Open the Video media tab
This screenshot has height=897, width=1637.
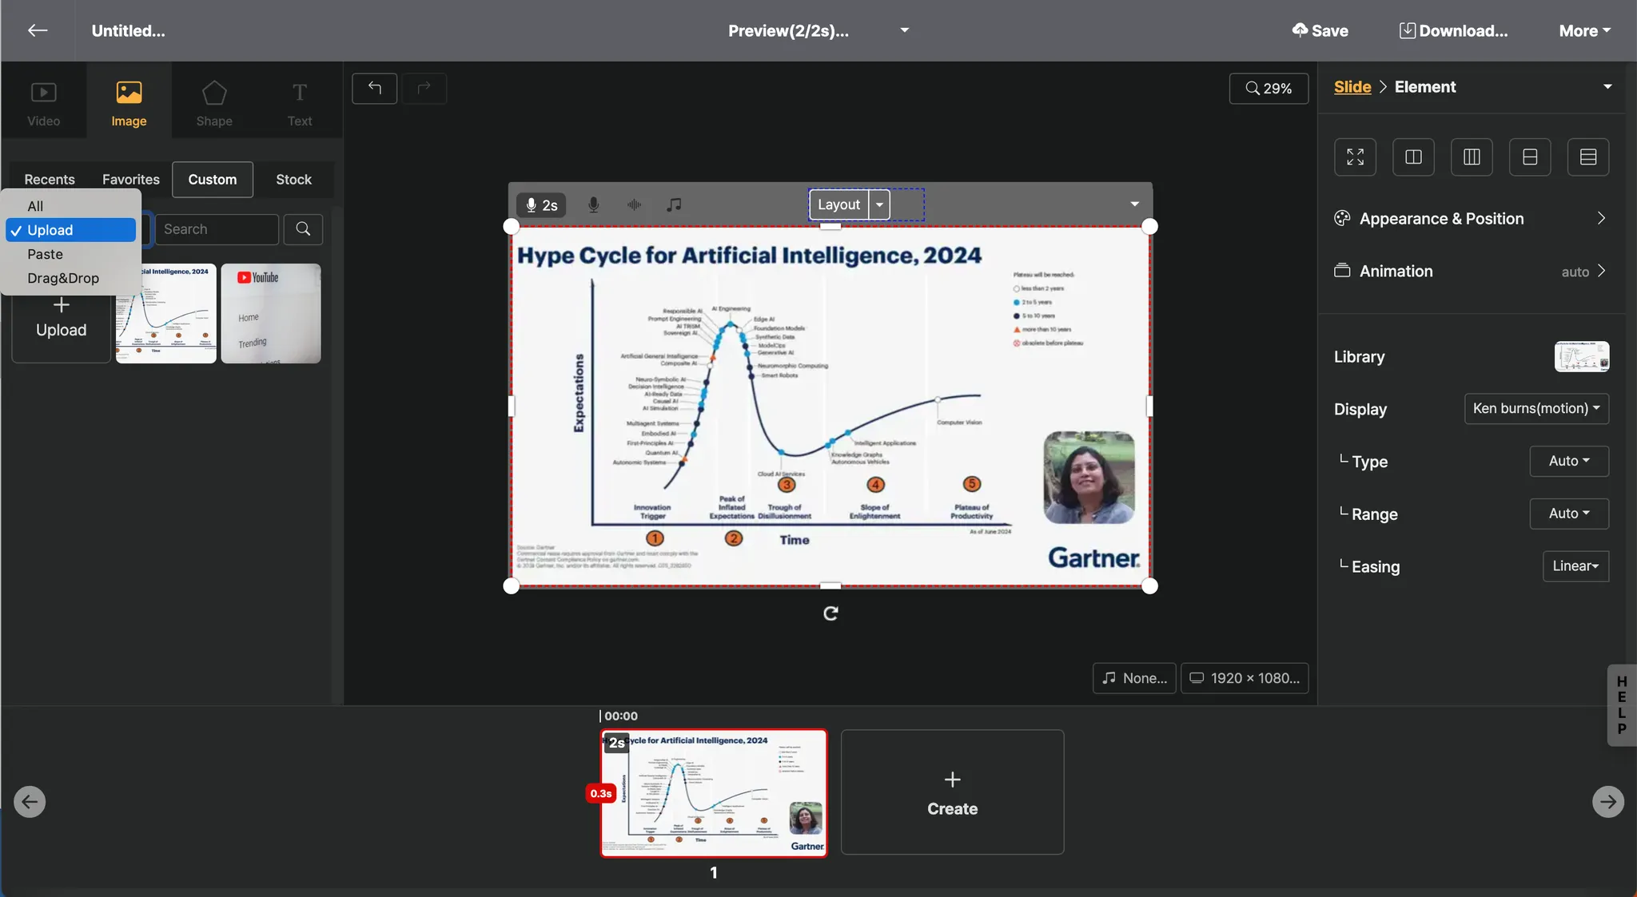pos(43,103)
